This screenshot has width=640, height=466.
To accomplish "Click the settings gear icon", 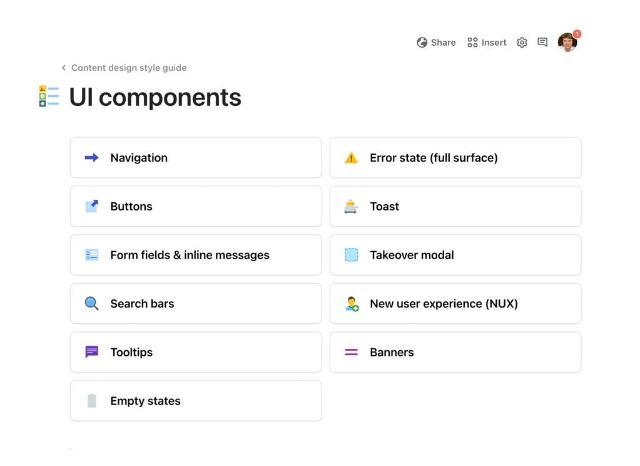I will coord(522,43).
